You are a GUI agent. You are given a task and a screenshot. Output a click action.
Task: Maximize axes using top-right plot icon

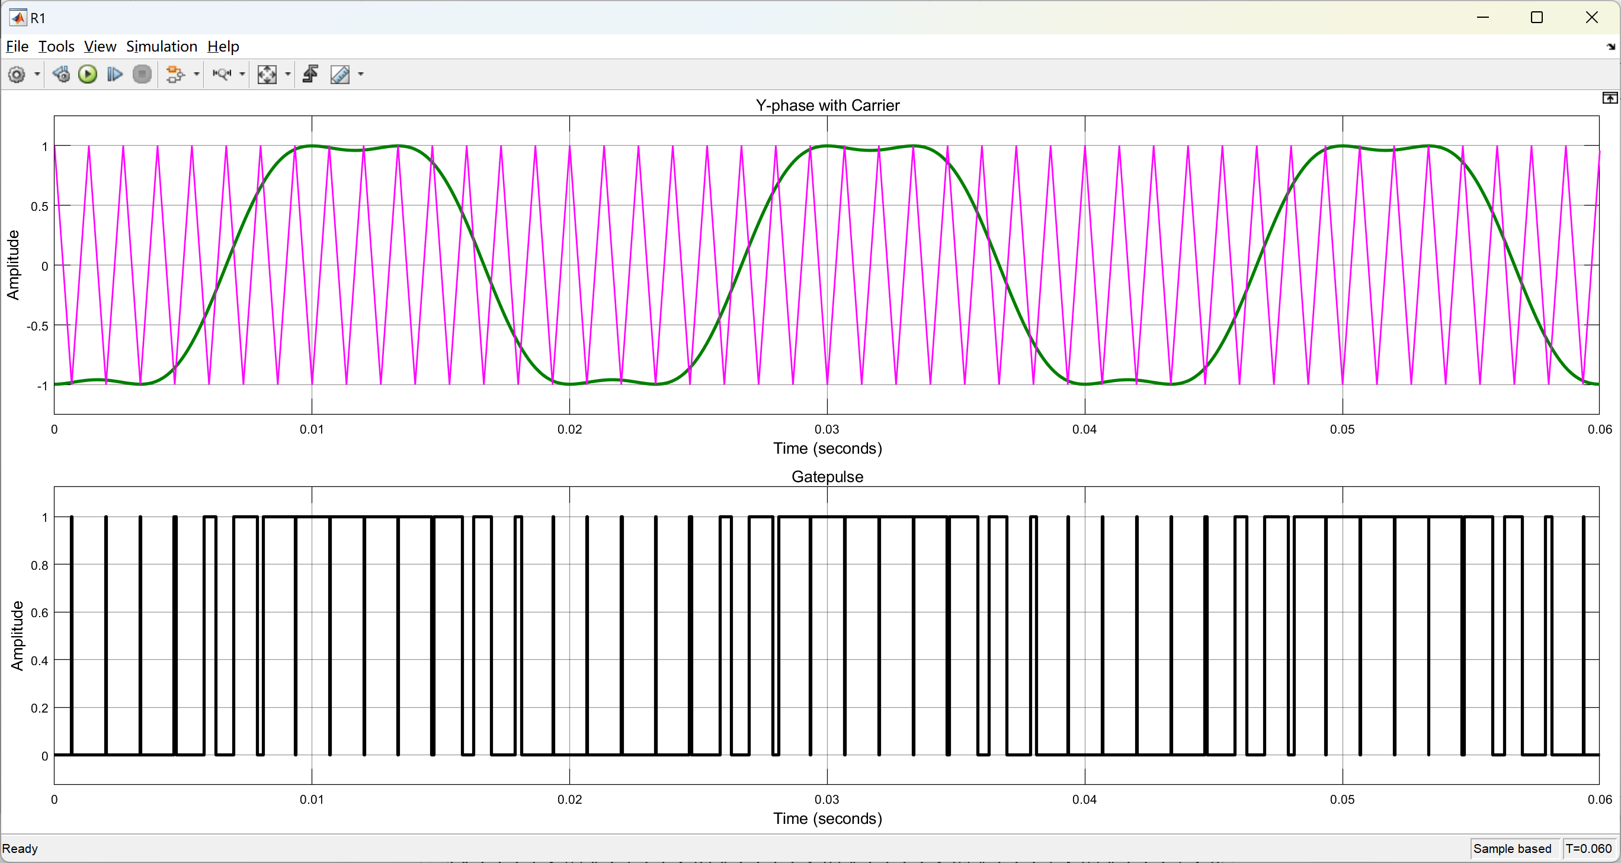coord(1609,98)
